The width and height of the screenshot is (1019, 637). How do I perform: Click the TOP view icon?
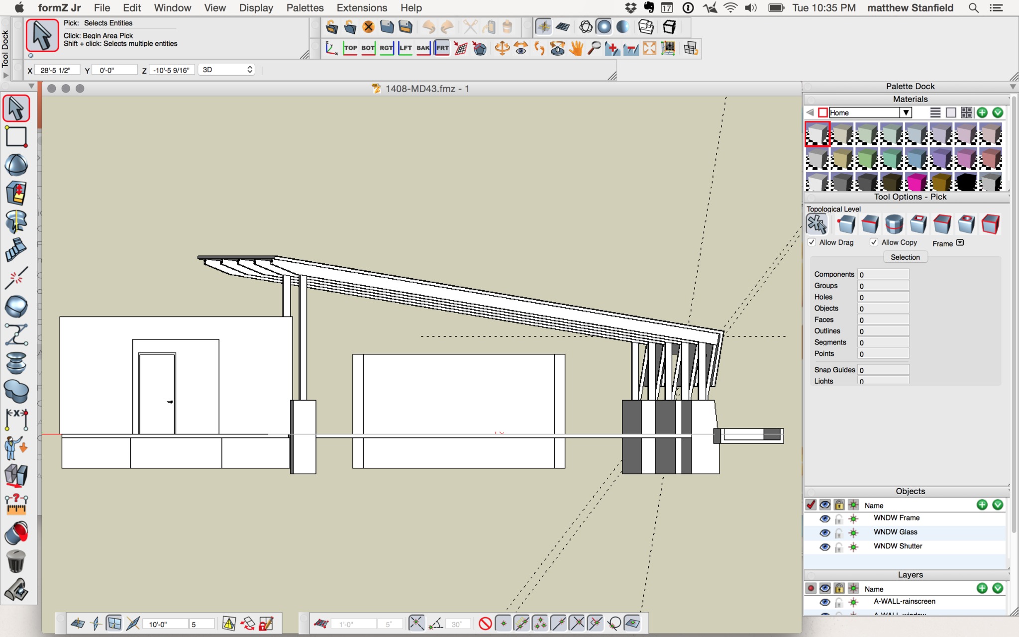coord(350,48)
